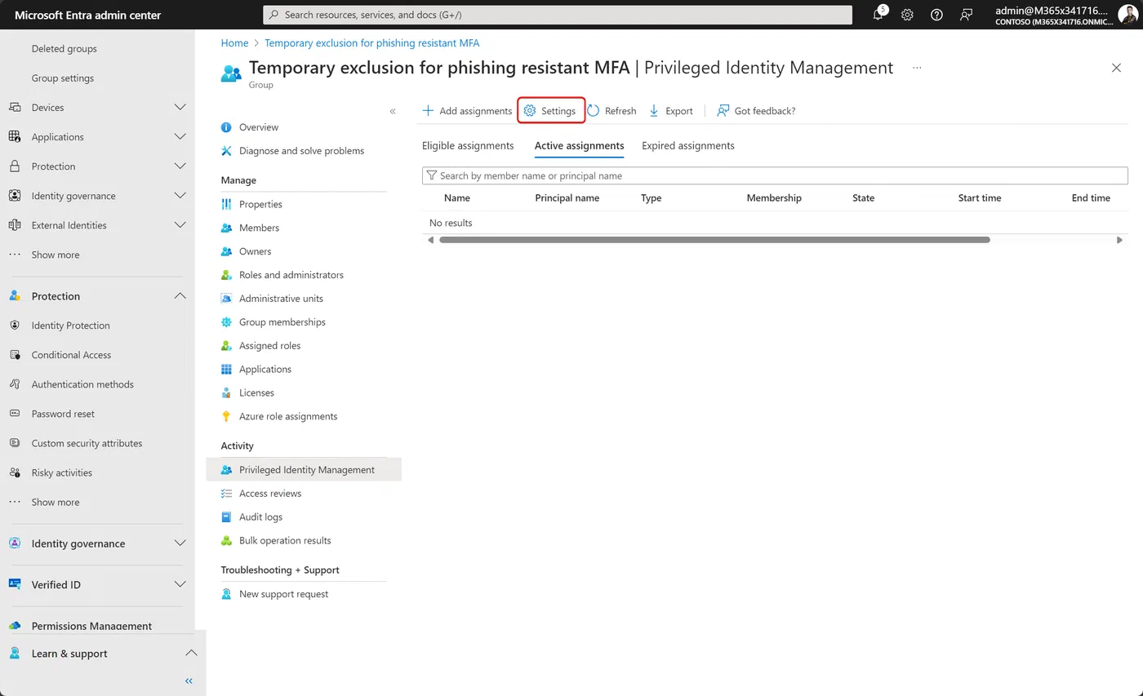The image size is (1143, 696).
Task: Open more options ellipsis beside page title
Action: 917,68
